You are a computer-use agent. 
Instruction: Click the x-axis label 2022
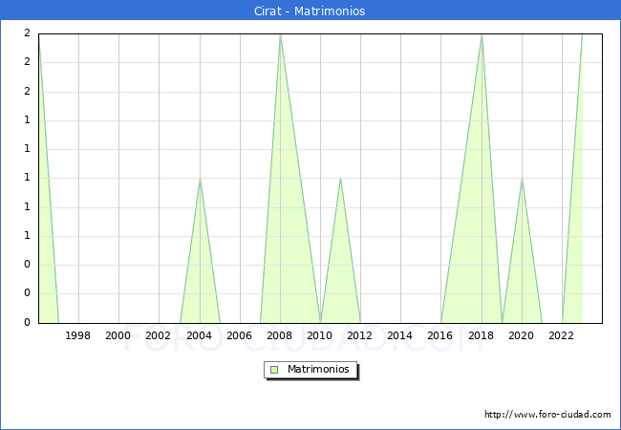tap(561, 335)
